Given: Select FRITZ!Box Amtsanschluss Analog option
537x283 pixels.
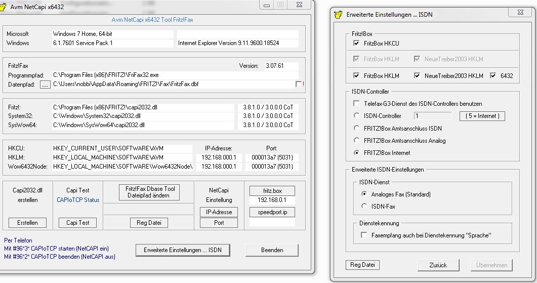Looking at the screenshot, I should [356, 140].
